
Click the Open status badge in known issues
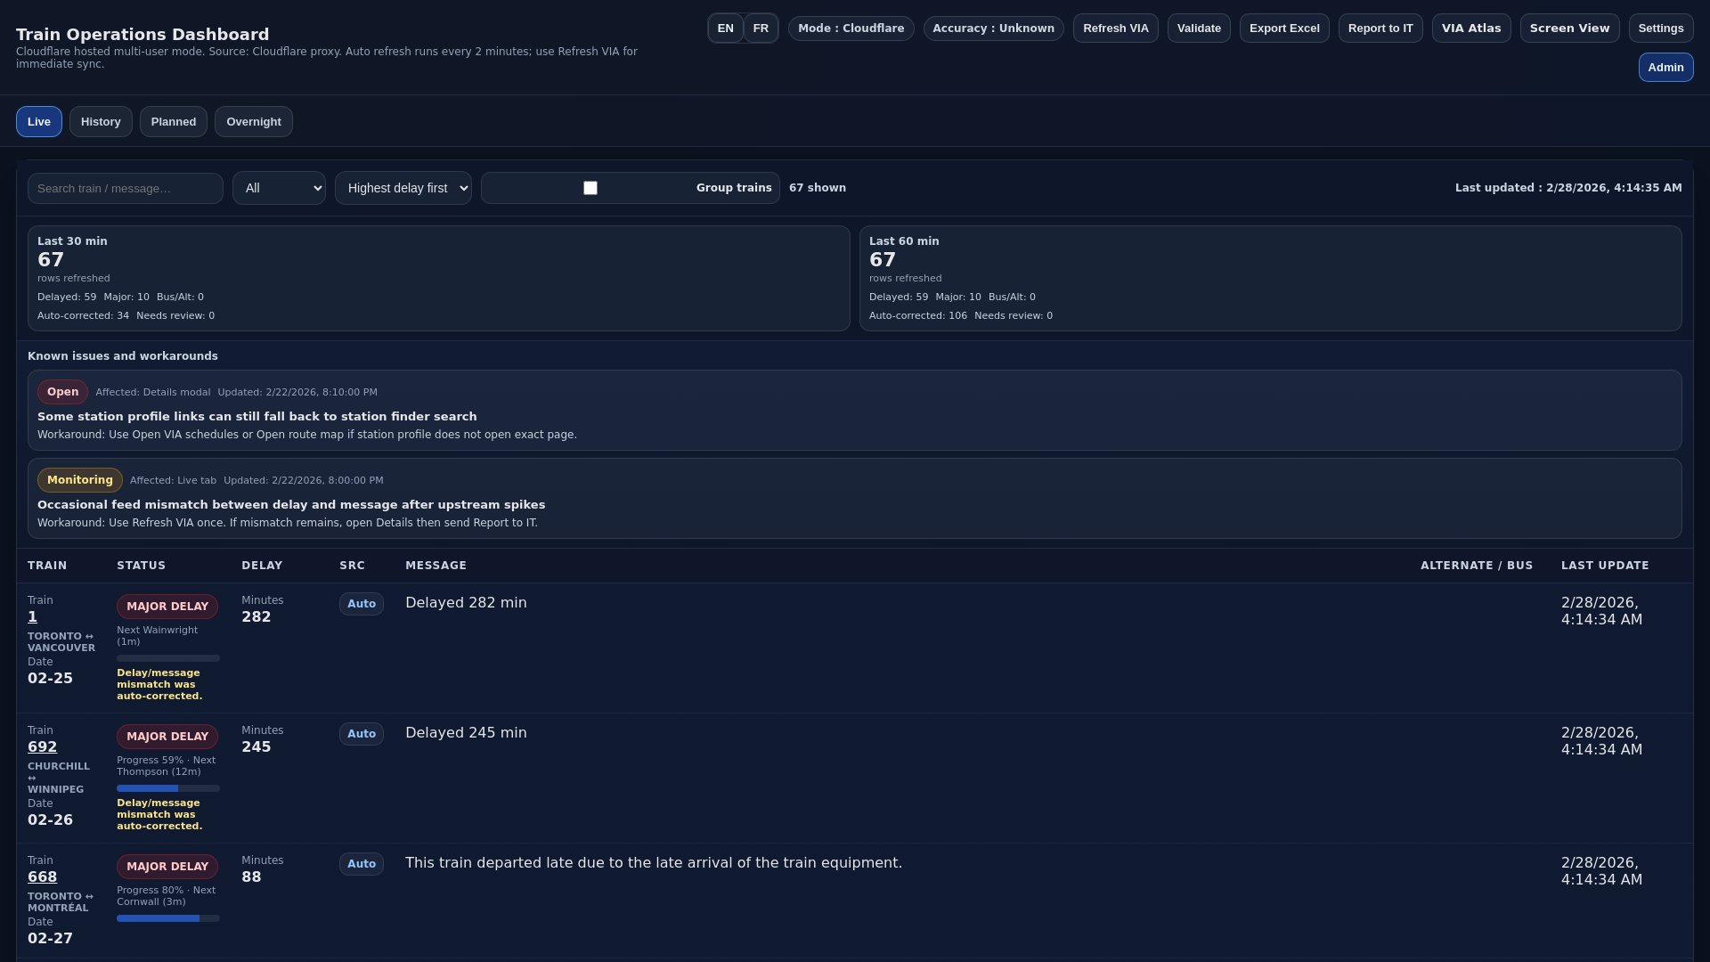[x=62, y=392]
